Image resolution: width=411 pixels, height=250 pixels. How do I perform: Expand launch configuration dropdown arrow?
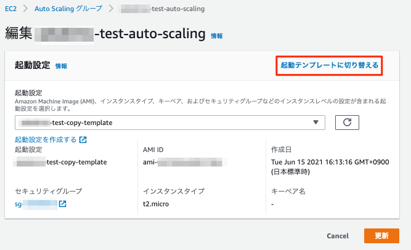point(315,122)
